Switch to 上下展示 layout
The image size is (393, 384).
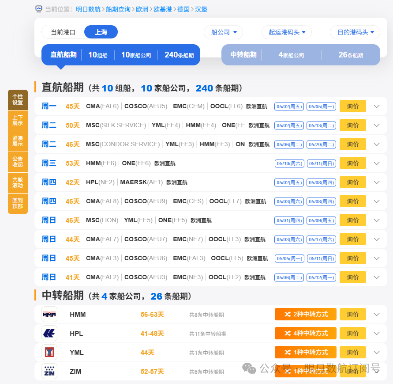coord(18,121)
